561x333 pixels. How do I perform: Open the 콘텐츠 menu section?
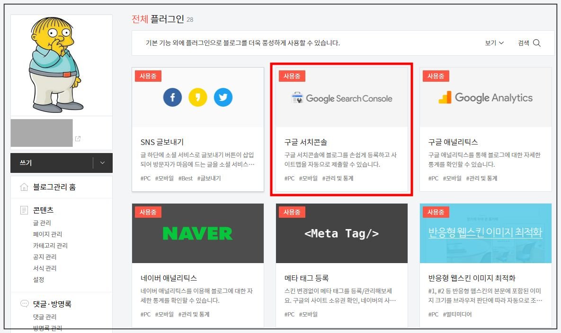[x=43, y=210]
